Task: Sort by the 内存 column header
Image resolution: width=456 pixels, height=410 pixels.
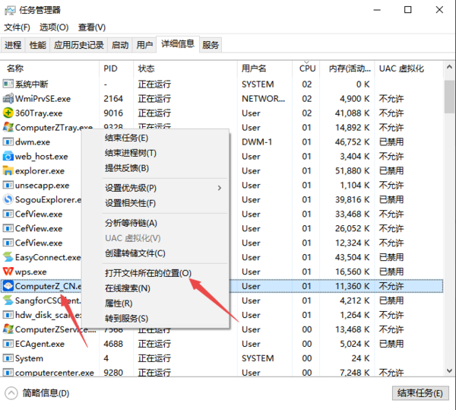Action: coord(349,68)
